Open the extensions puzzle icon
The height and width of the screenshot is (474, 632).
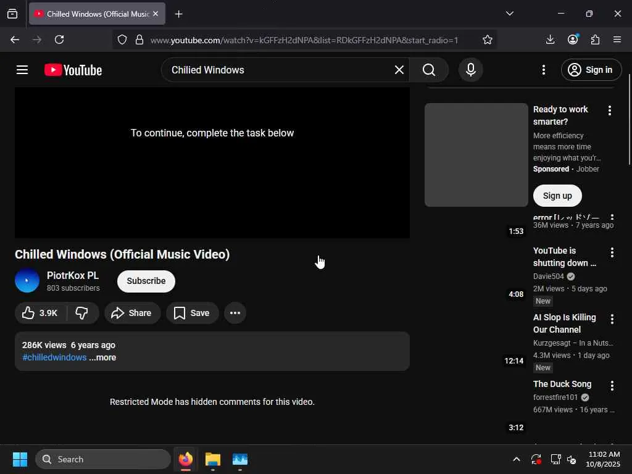[x=596, y=39]
